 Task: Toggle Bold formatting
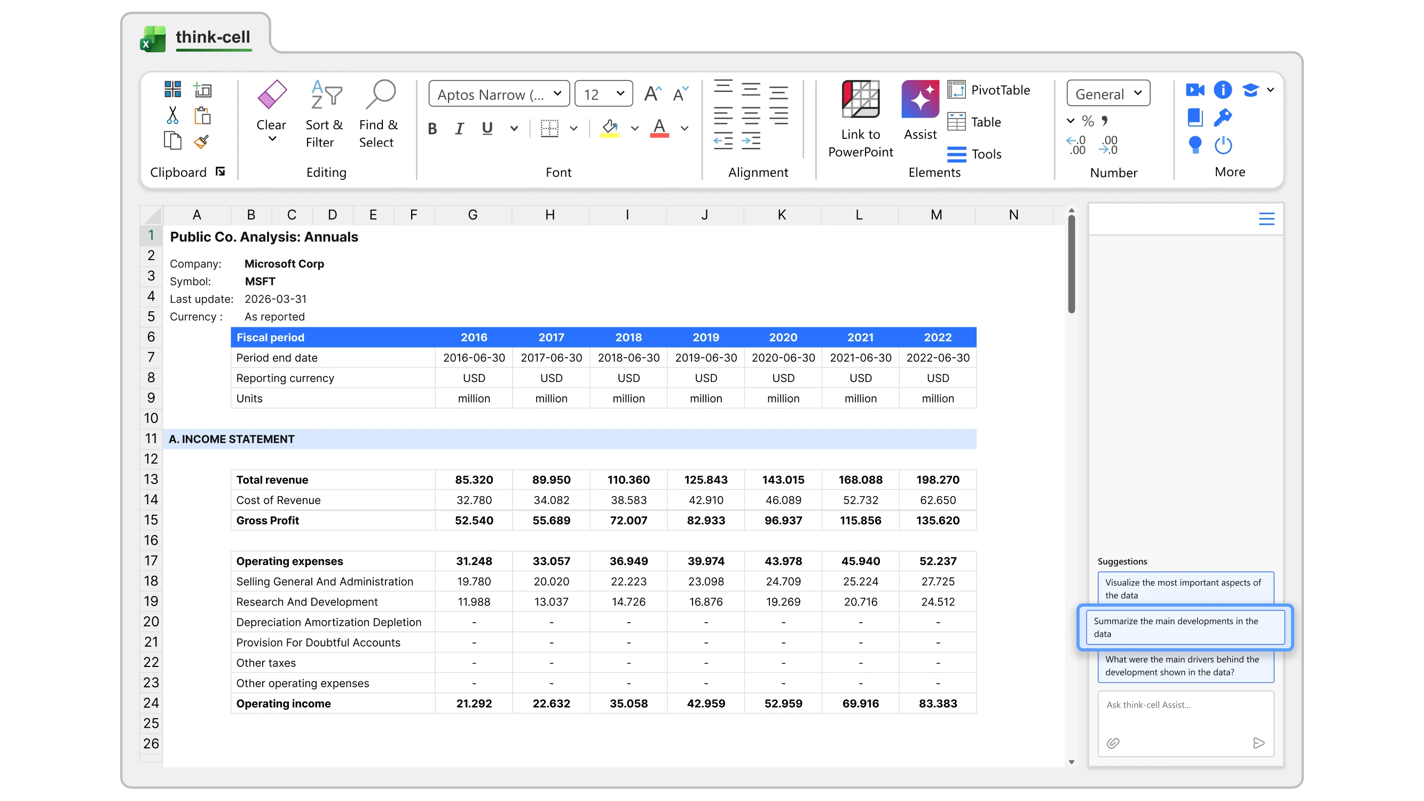coord(432,129)
